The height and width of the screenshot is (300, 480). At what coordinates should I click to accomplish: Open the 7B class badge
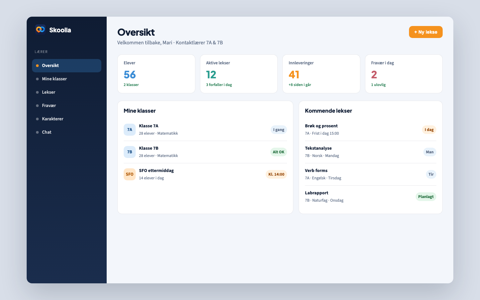coord(130,152)
